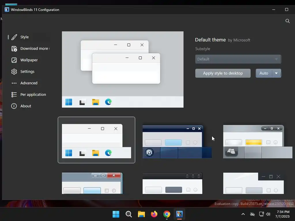Open Google Chrome from the taskbar
The height and width of the screenshot is (221, 295).
(x=167, y=214)
